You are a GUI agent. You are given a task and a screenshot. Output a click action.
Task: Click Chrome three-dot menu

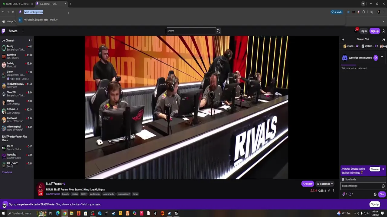tap(384, 12)
